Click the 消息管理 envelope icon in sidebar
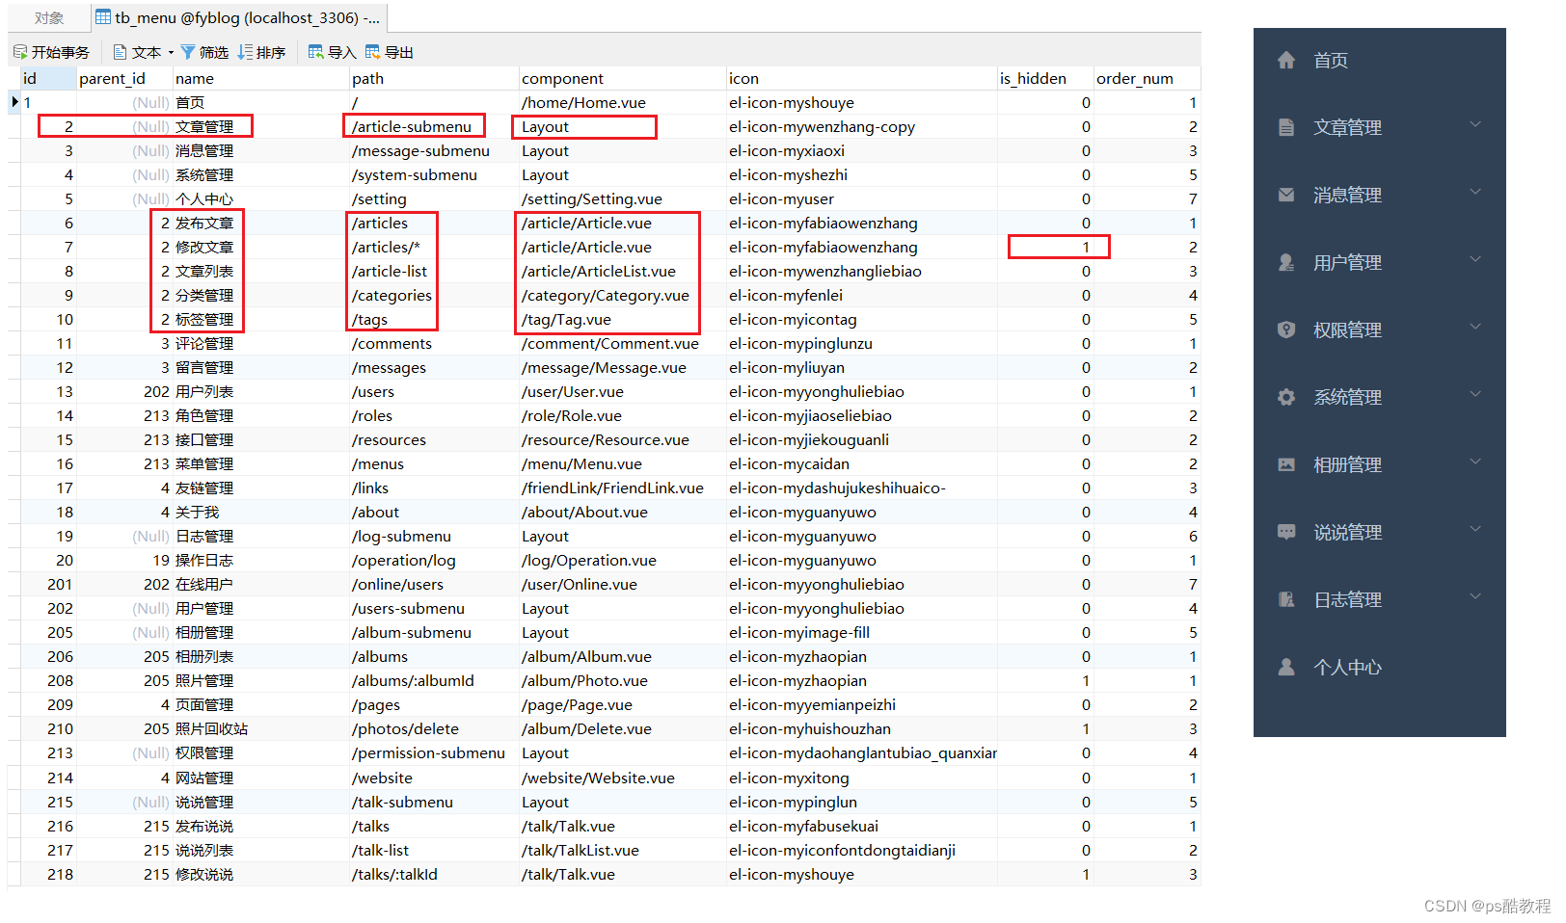The image size is (1566, 923). [1286, 195]
